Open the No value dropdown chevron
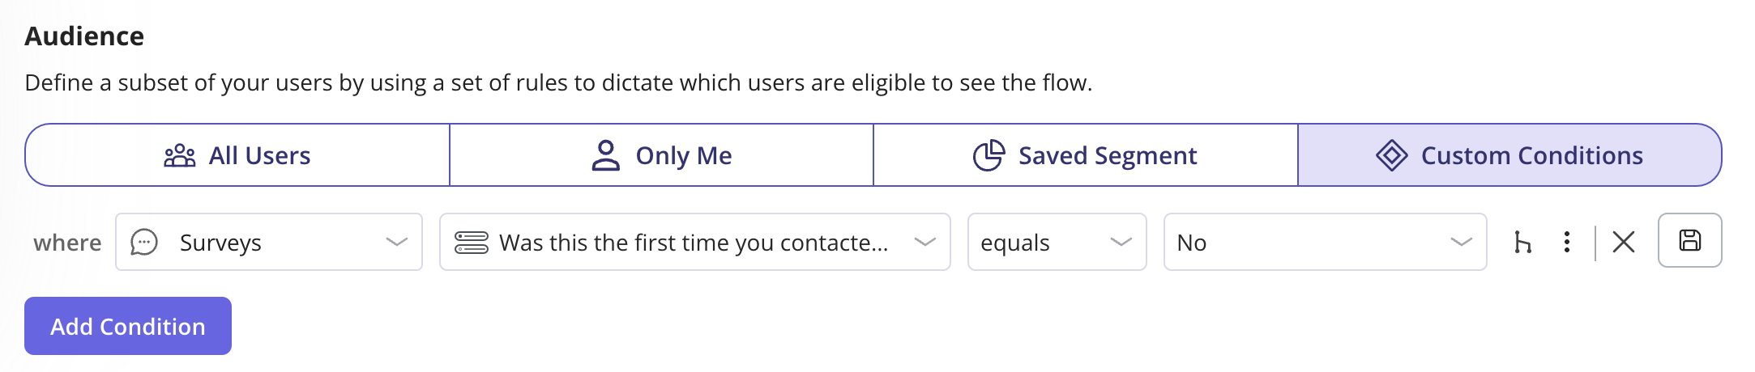The width and height of the screenshot is (1755, 372). tap(1461, 242)
